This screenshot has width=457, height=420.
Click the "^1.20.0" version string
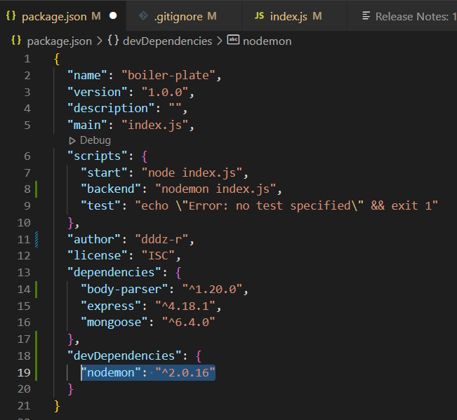click(212, 290)
